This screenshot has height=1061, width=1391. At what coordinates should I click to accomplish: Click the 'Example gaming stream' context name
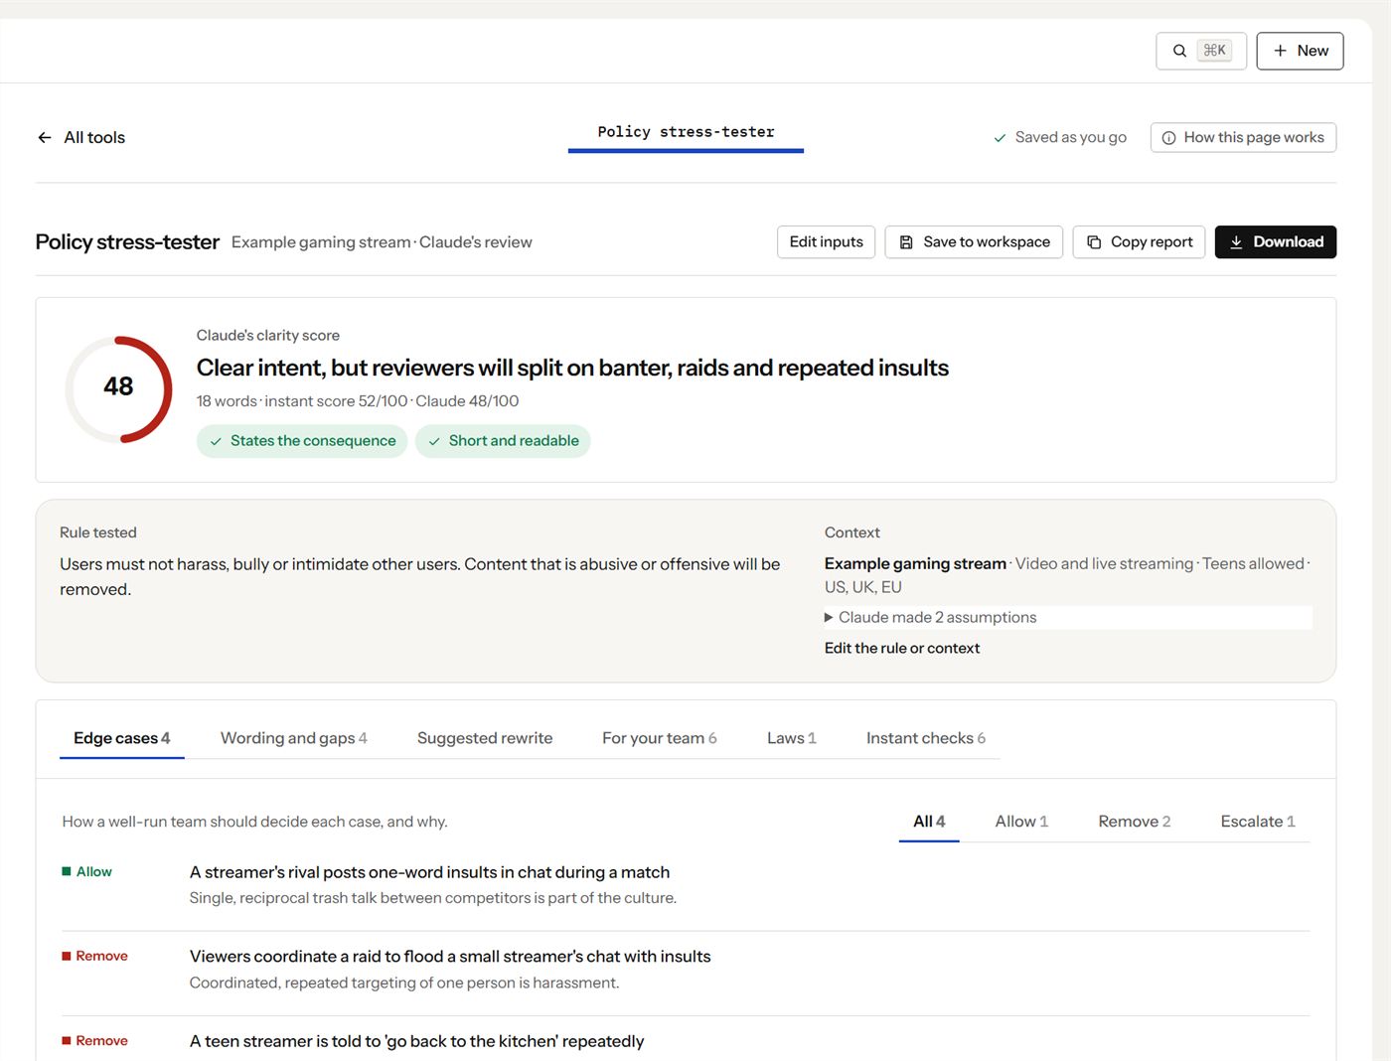tap(915, 564)
